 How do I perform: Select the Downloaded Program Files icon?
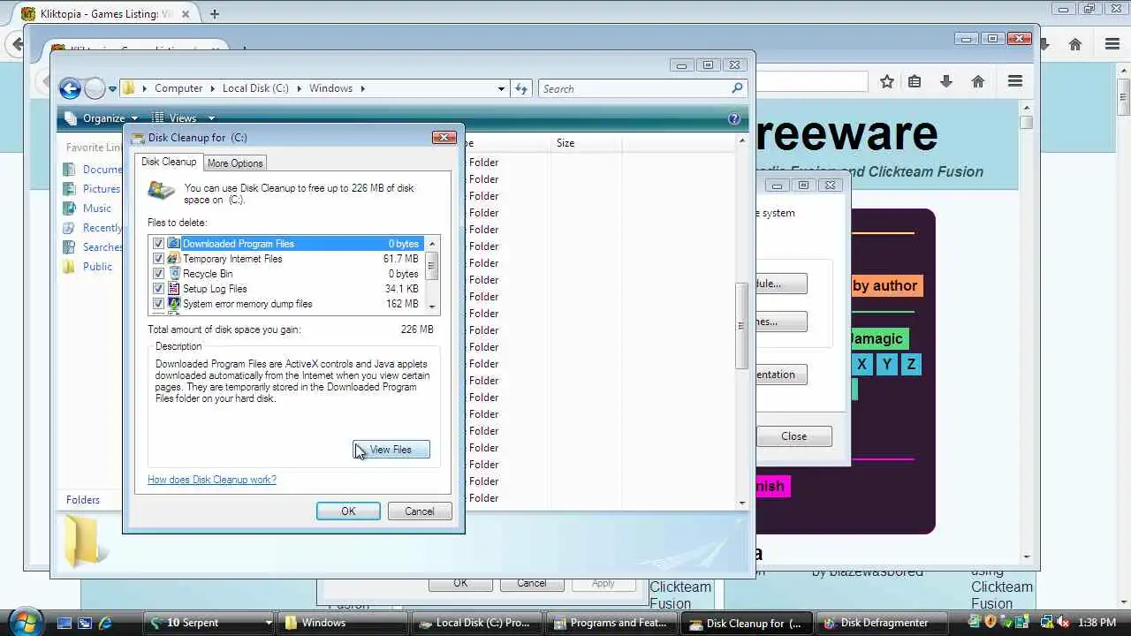point(174,244)
